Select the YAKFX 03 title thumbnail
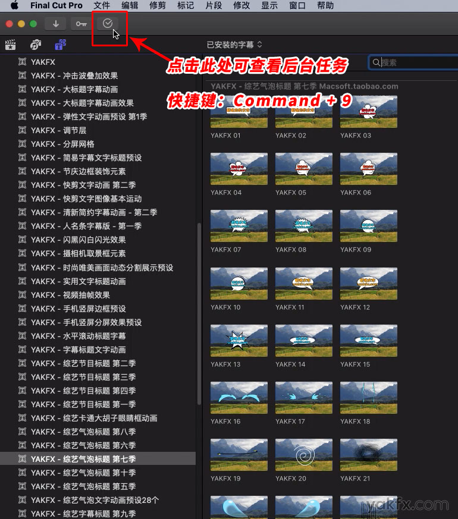458x519 pixels. tap(369, 112)
